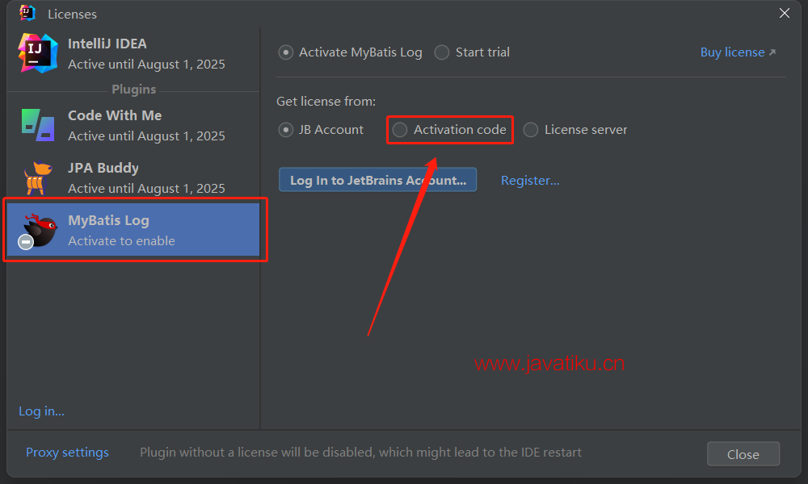Viewport: 808px width, 484px height.
Task: Click the 'Get license from:' label
Action: click(326, 102)
